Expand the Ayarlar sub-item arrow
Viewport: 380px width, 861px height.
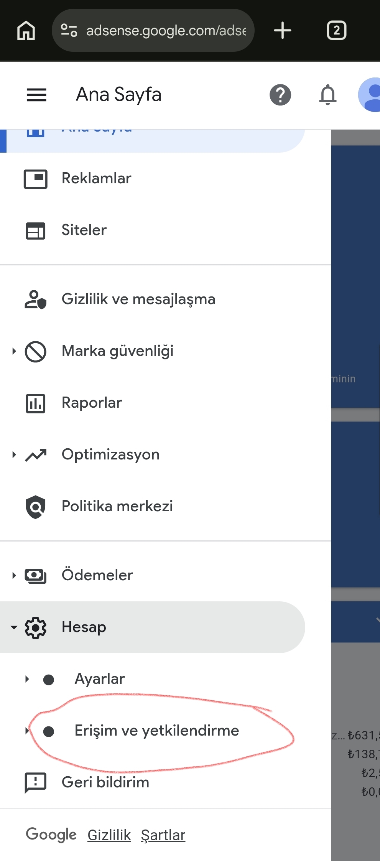point(27,679)
